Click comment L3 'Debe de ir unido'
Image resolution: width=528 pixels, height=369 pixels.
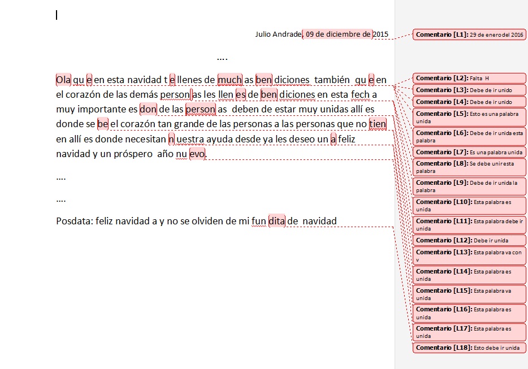pos(469,90)
